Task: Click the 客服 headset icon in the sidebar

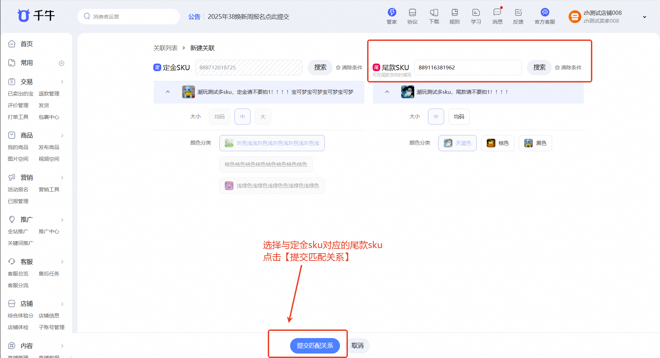Action: pyautogui.click(x=12, y=261)
